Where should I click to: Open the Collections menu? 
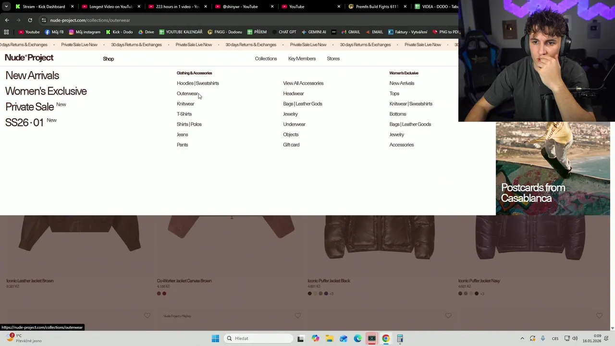click(266, 59)
